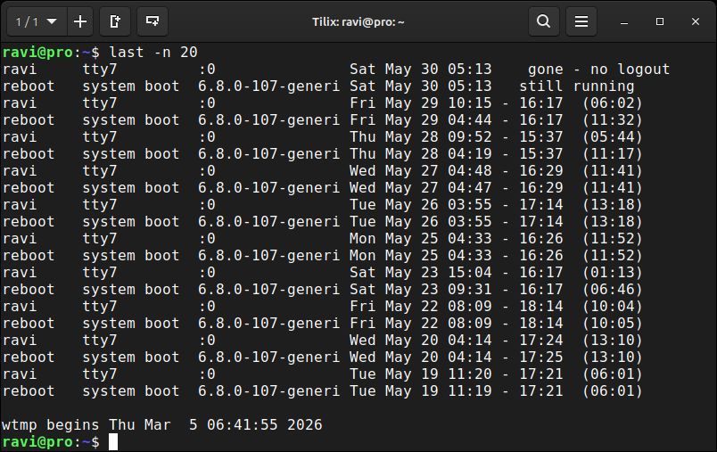Click login time '03:55' on the Tue May 26 ravi row
The height and width of the screenshot is (452, 717).
(470, 204)
